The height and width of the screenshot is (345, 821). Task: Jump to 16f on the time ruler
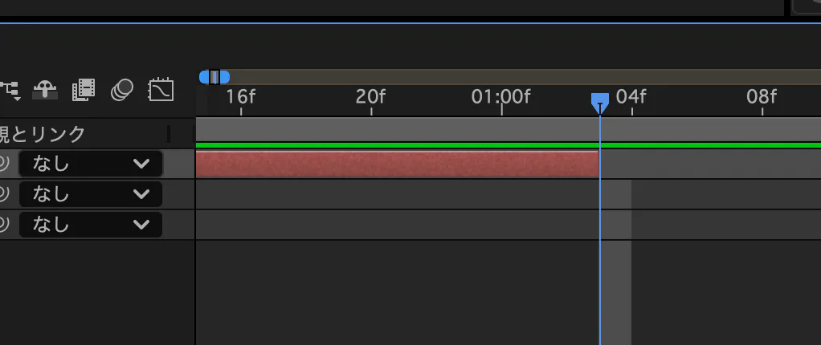click(x=240, y=97)
